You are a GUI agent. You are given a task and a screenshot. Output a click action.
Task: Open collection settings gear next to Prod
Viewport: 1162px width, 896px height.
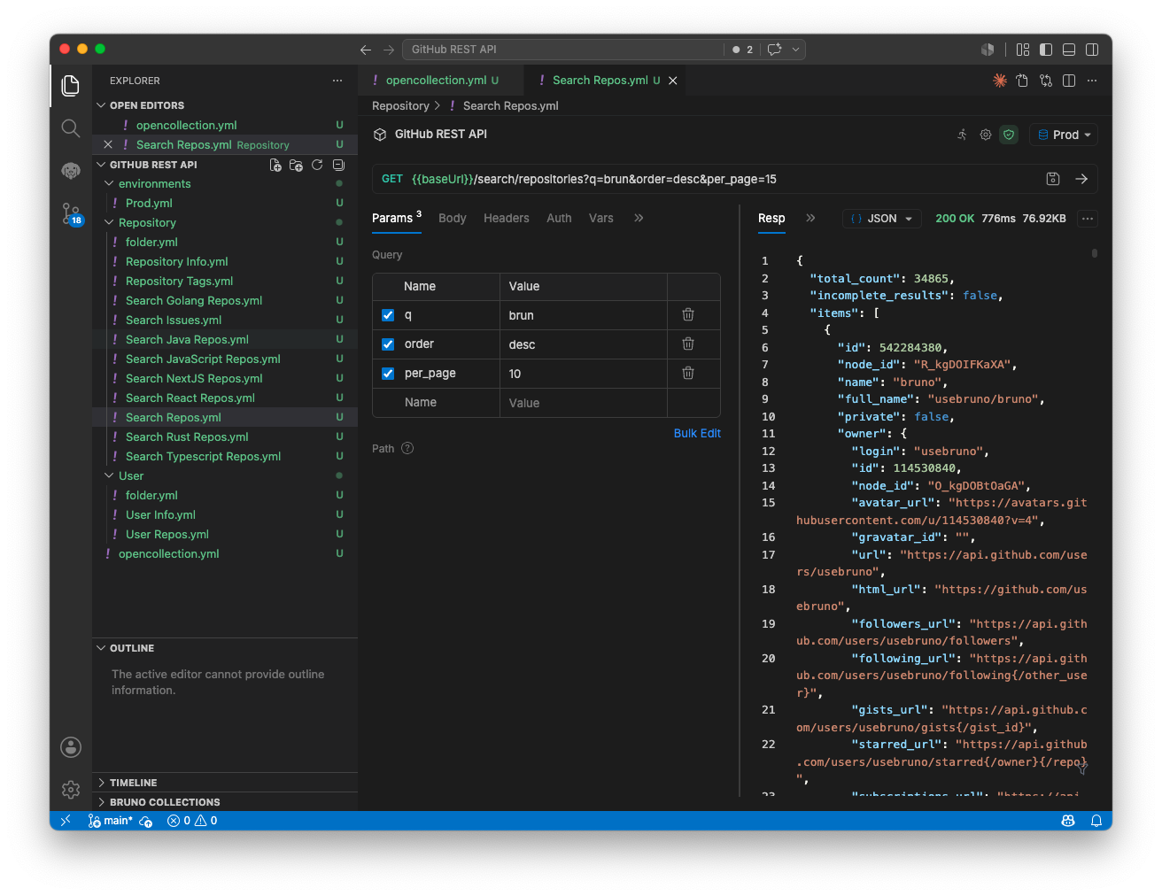(x=985, y=135)
